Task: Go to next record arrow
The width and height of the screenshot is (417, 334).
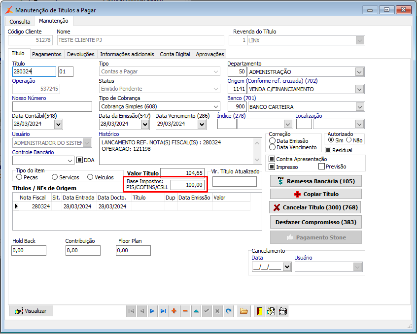Action: (152, 311)
